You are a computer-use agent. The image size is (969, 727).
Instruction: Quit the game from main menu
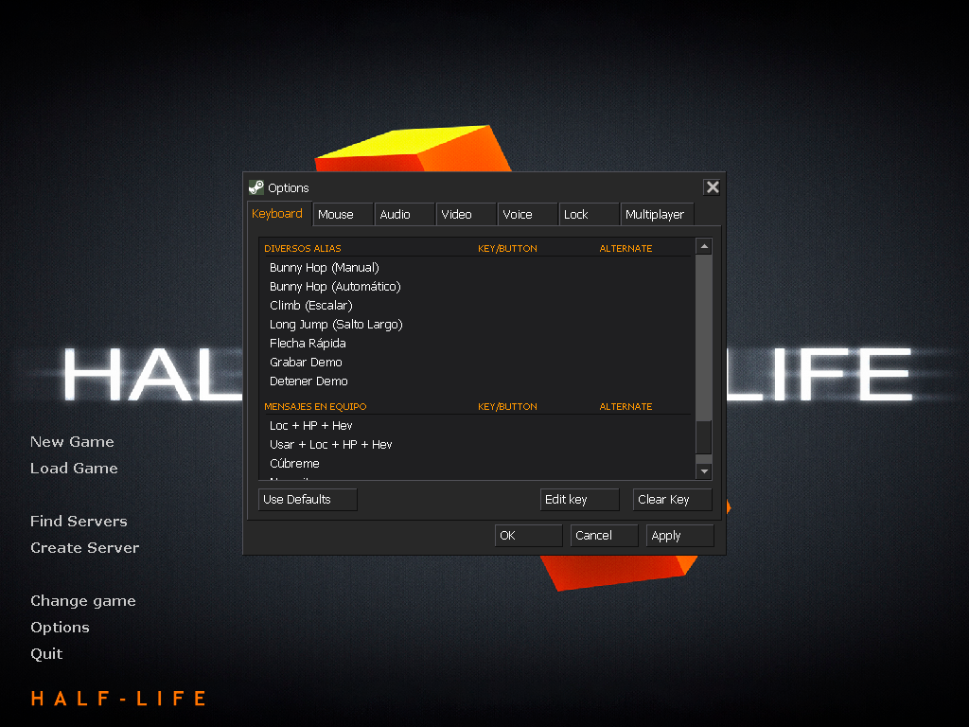46,654
